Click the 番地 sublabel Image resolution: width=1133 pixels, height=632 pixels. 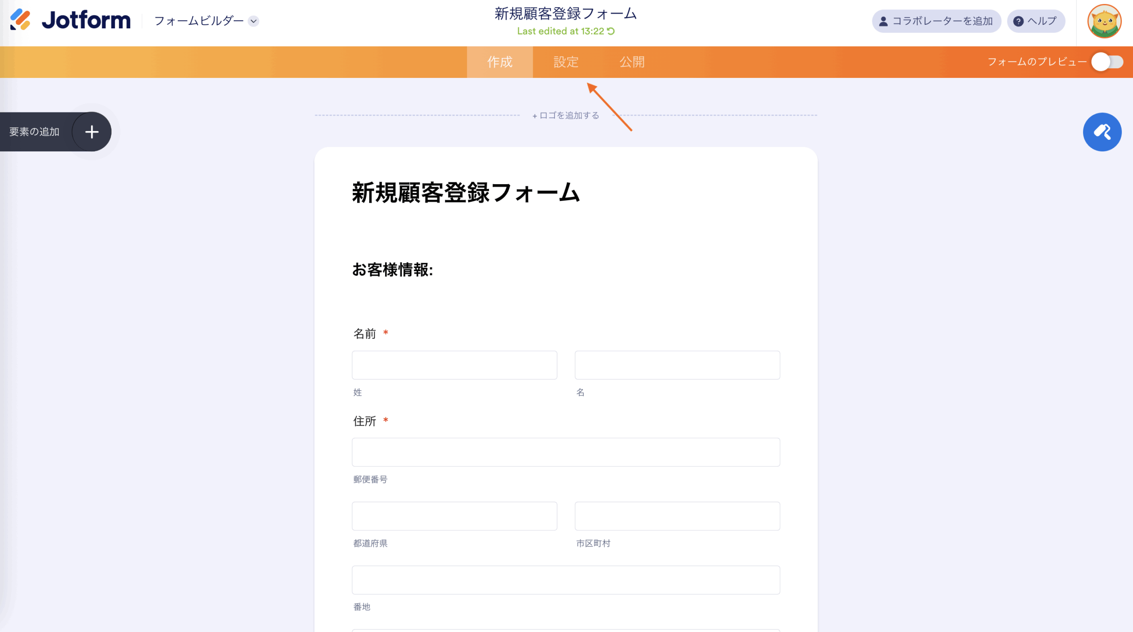[x=362, y=607]
